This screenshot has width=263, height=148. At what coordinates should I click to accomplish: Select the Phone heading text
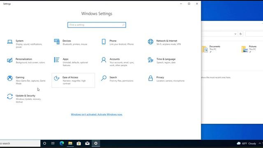pos(113,41)
